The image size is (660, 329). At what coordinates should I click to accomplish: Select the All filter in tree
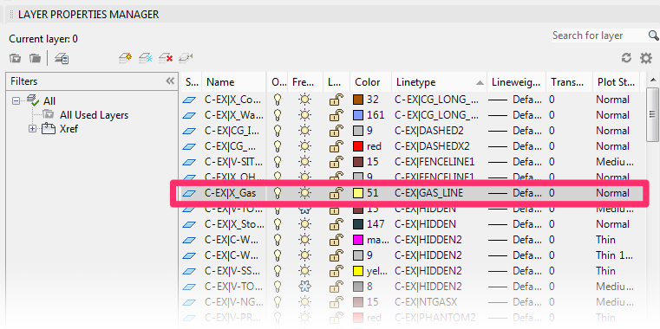pos(49,100)
